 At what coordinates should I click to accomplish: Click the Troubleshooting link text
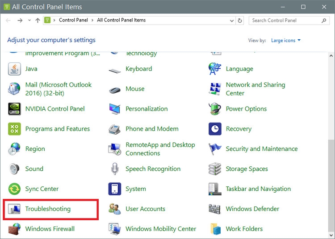pos(48,209)
